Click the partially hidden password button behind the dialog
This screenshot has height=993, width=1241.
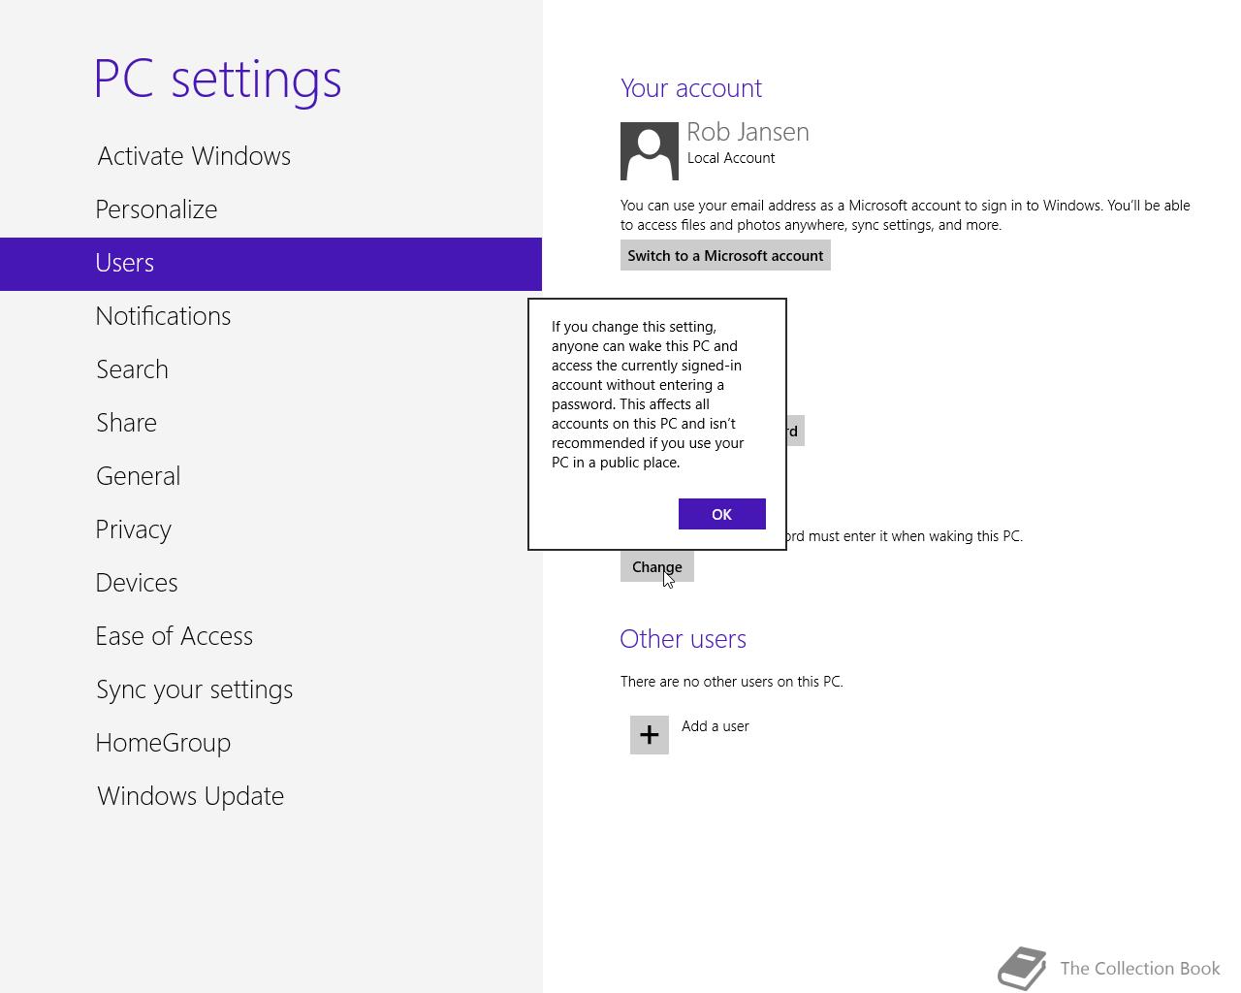pos(795,431)
